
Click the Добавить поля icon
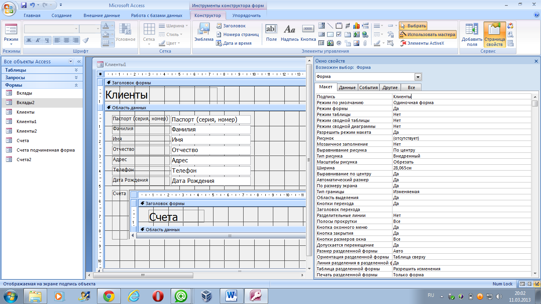point(472,34)
